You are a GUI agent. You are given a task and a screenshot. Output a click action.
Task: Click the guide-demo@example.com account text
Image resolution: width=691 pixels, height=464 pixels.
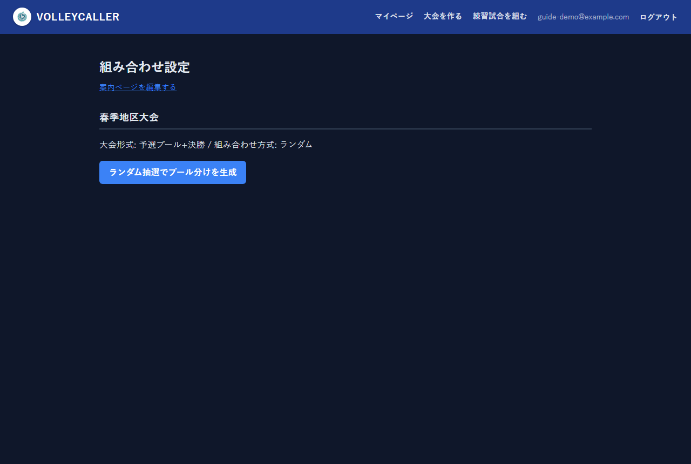[584, 17]
